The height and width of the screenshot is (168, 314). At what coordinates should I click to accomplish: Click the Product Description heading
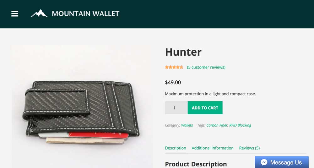[196, 164]
